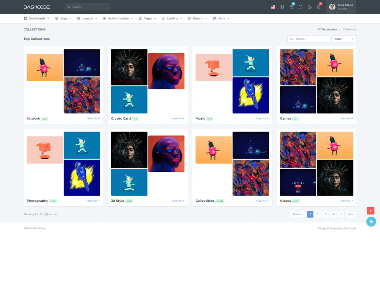
Task: Open the shopping bag cart icon
Action: 291,7
